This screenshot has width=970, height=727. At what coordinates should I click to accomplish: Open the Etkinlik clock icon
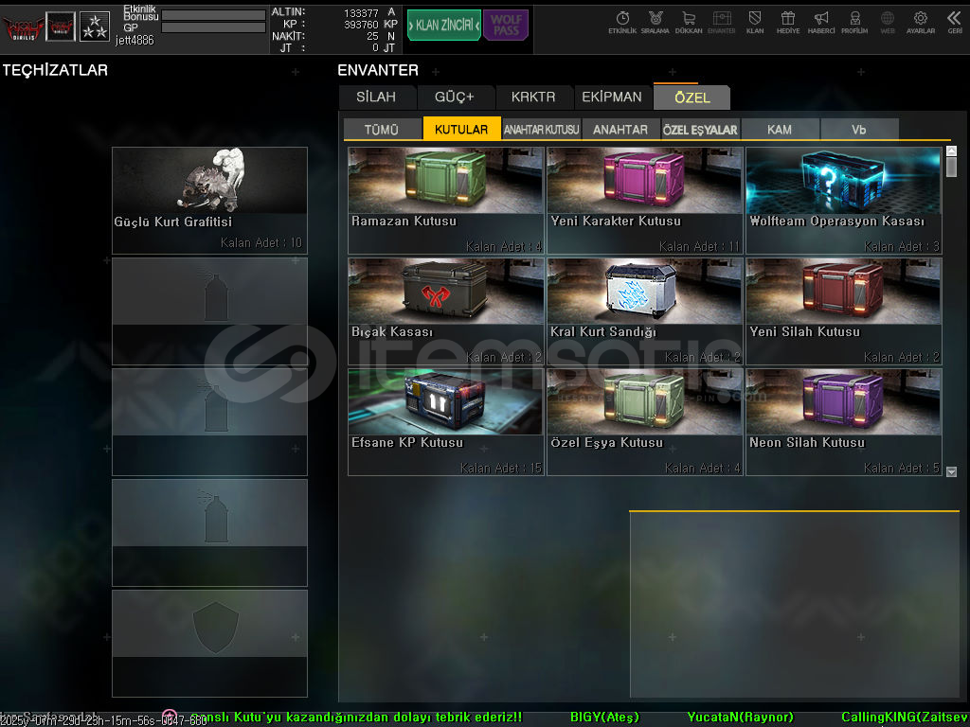pyautogui.click(x=622, y=23)
